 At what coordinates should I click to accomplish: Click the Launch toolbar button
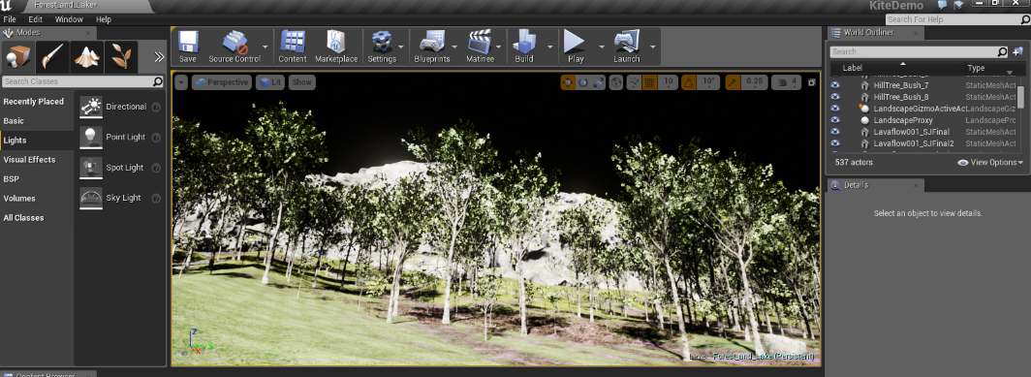point(627,47)
